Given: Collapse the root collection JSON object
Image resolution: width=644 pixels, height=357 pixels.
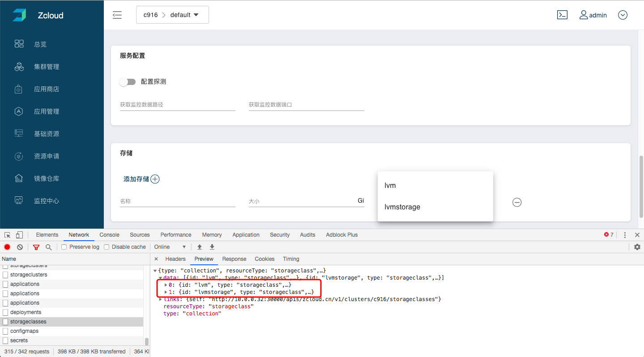Looking at the screenshot, I should [155, 271].
